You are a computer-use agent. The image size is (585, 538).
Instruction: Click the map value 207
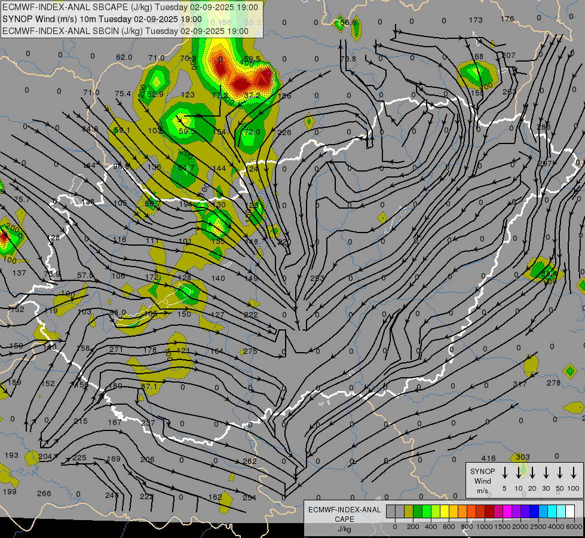509,55
